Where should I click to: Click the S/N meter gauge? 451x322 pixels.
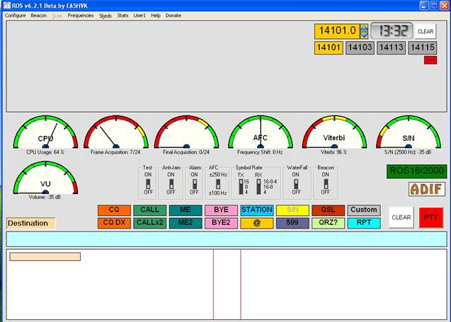pyautogui.click(x=409, y=132)
